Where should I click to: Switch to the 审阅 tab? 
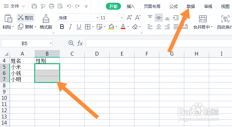point(208,6)
